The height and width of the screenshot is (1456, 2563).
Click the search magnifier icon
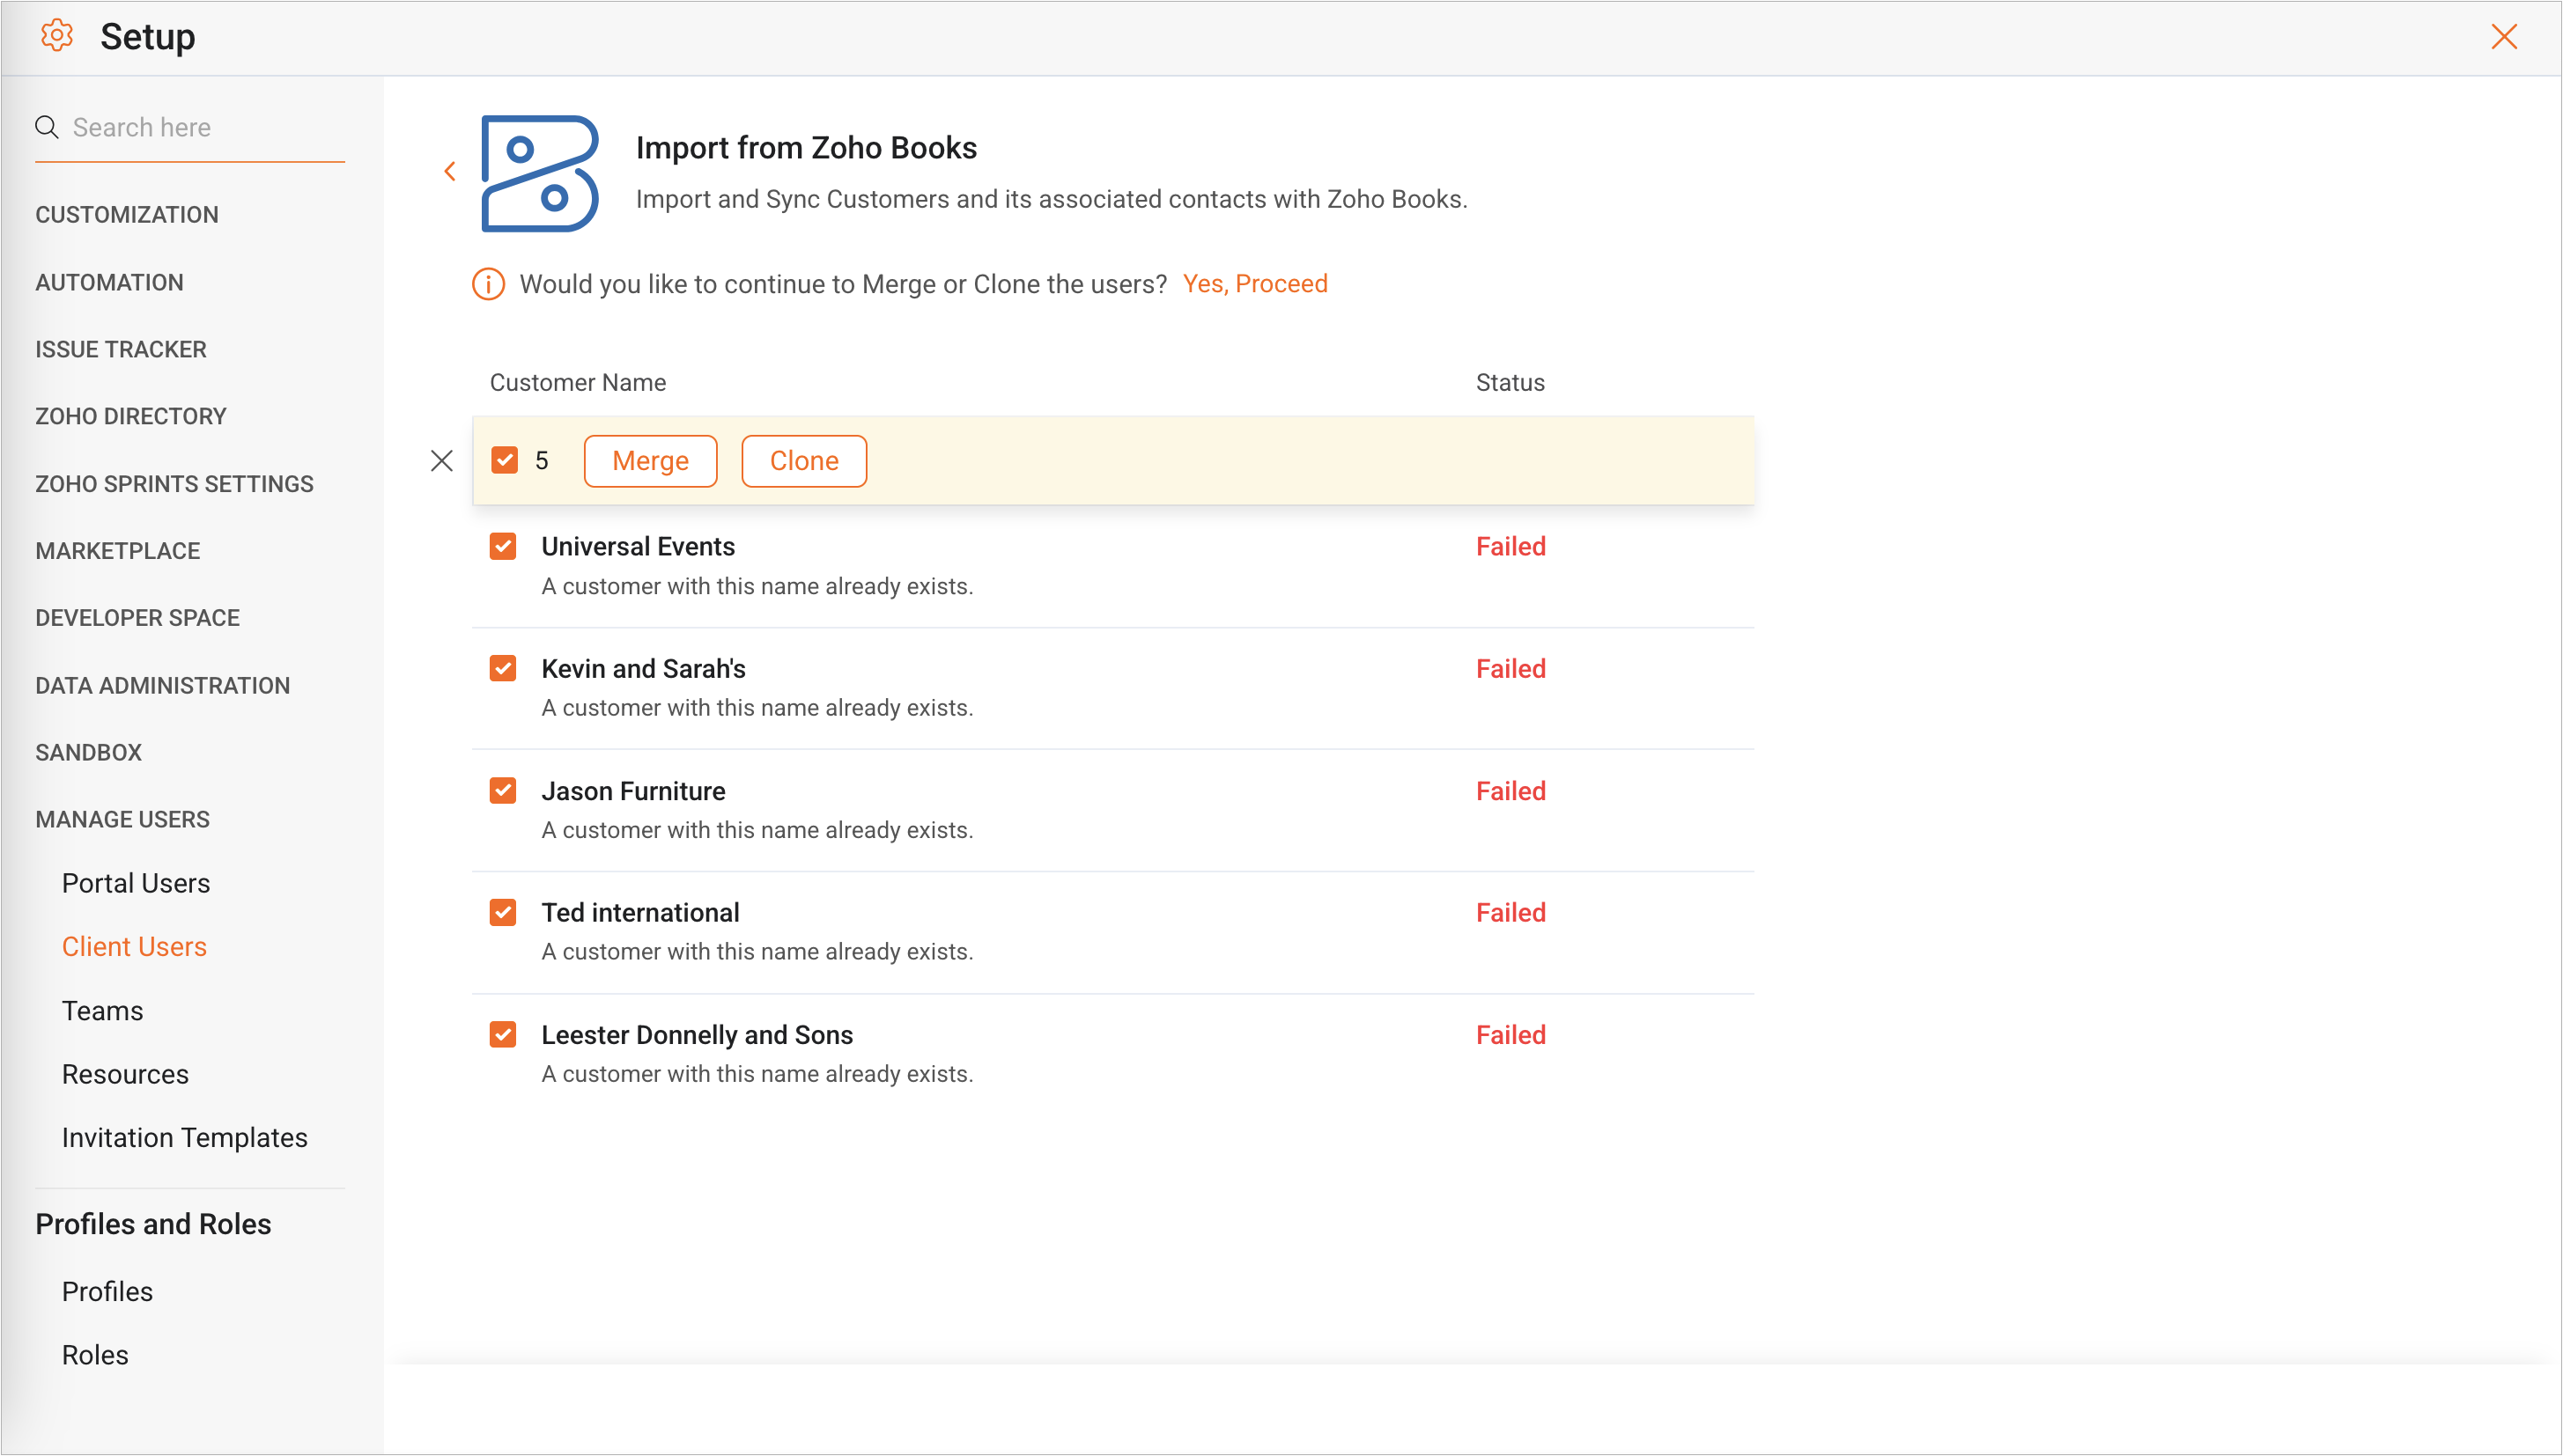[x=47, y=127]
